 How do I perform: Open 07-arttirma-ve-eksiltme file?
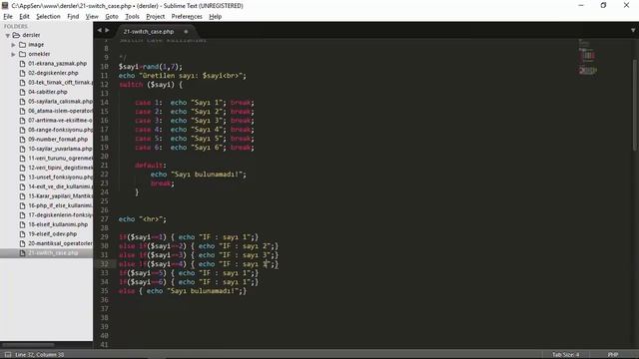coord(60,121)
